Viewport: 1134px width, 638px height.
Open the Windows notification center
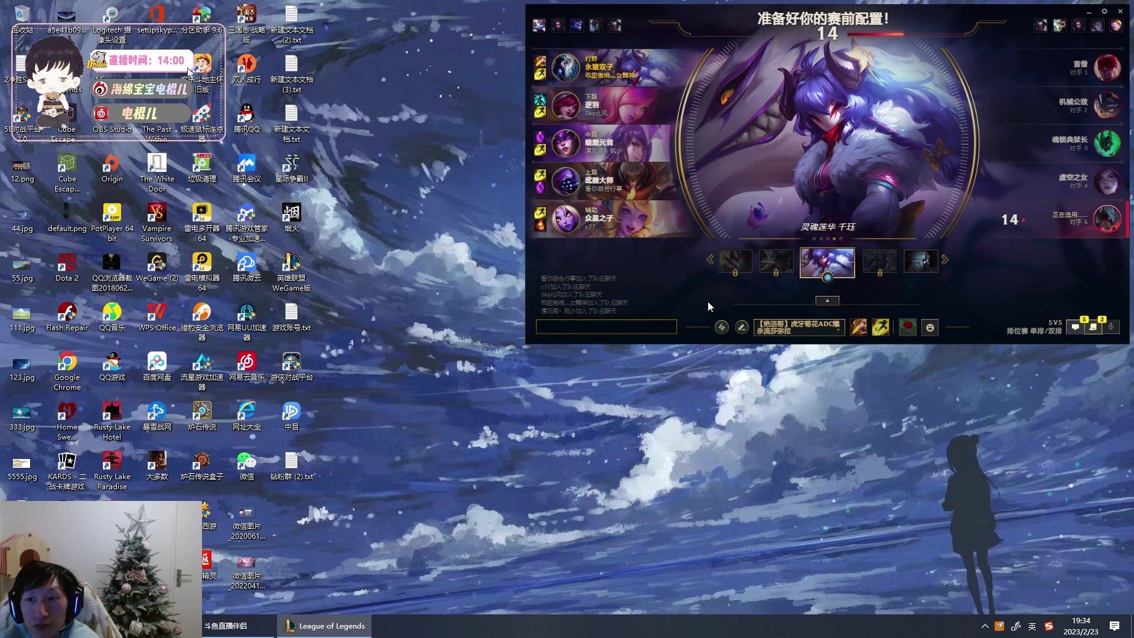pos(1115,626)
